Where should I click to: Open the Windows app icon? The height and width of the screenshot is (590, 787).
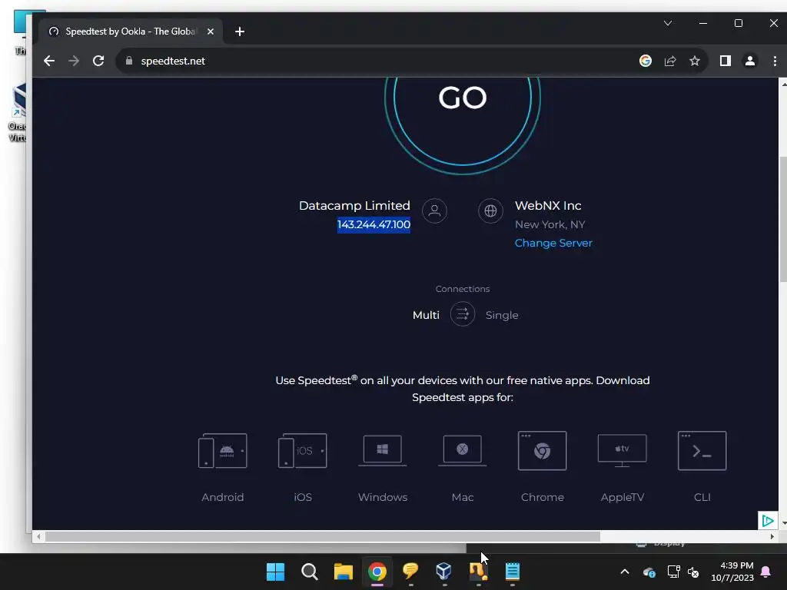coord(383,450)
